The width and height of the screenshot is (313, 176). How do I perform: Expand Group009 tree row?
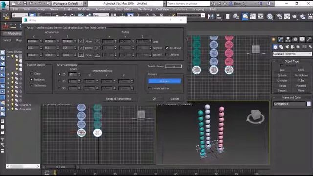(x=8, y=105)
